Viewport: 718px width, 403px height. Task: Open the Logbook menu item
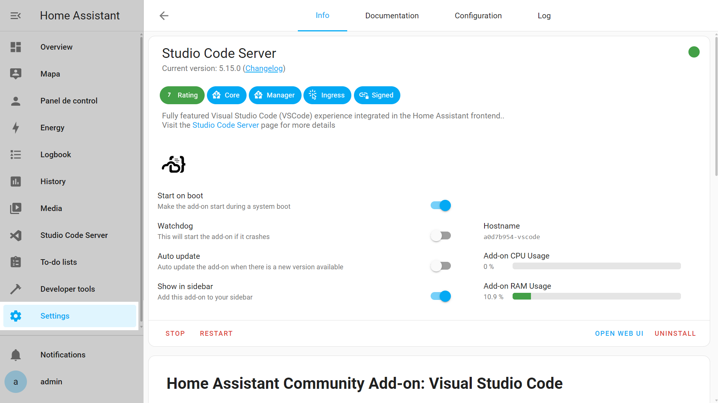[70, 155]
